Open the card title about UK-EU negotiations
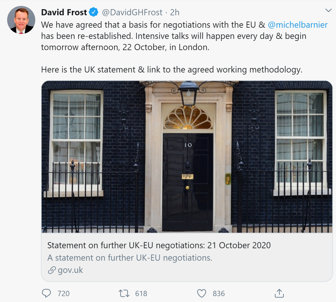The image size is (336, 302). coord(159,245)
